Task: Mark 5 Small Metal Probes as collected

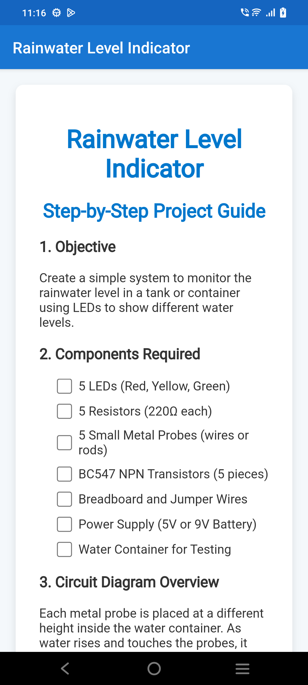Action: click(x=64, y=443)
